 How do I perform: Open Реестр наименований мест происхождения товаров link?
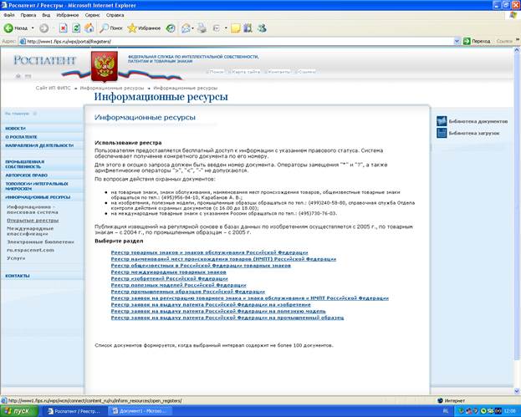point(223,259)
